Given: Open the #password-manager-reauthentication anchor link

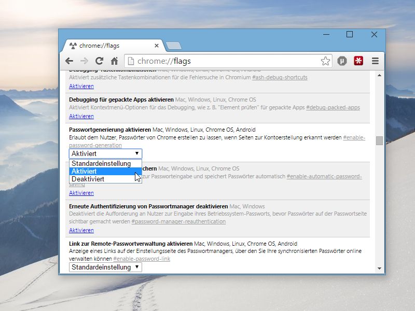Looking at the screenshot, I should 178,221.
